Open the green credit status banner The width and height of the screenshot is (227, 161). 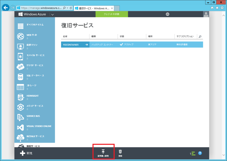coord(112,14)
